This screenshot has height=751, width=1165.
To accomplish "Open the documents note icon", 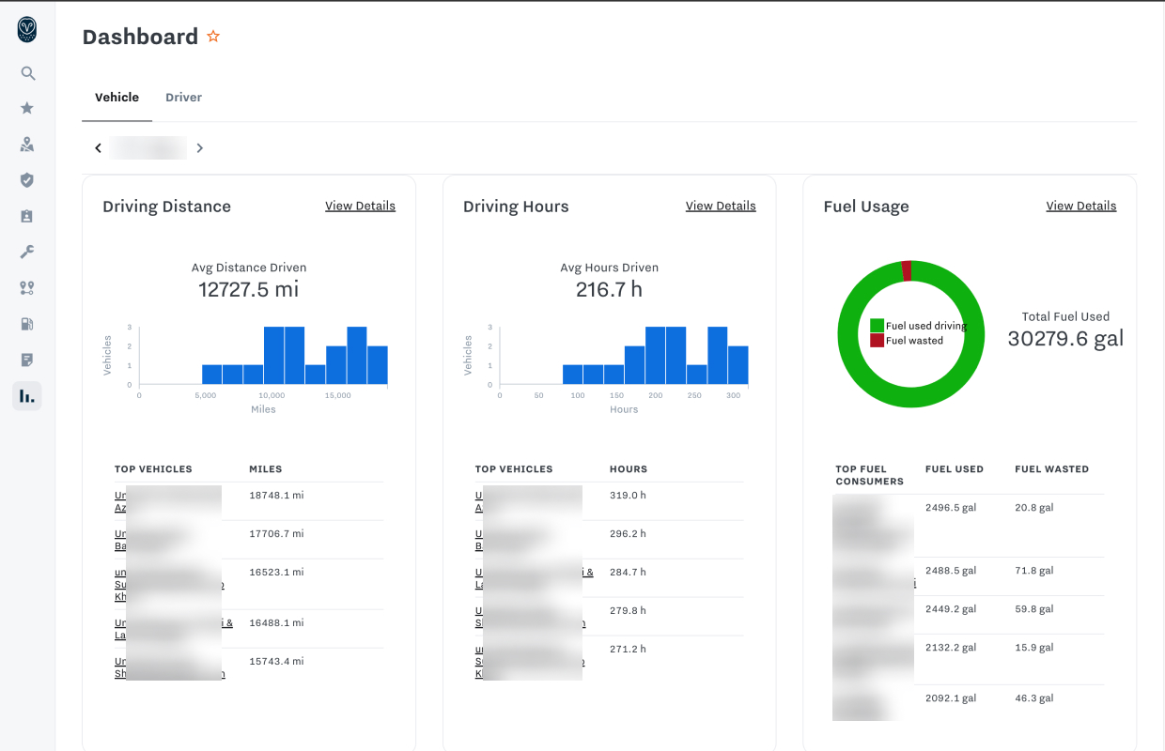I will click(27, 360).
